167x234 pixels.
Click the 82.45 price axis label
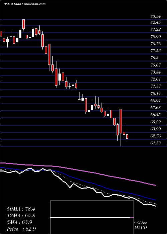pyautogui.click(x=156, y=22)
